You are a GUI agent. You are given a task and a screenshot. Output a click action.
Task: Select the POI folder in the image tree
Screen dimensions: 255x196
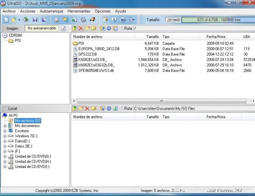18,41
